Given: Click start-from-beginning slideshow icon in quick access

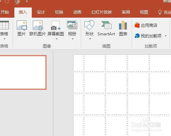Looking at the screenshot, I should point(17,2).
